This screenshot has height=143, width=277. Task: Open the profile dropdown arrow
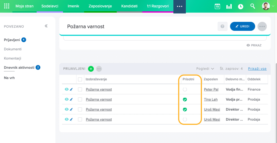click(x=273, y=6)
